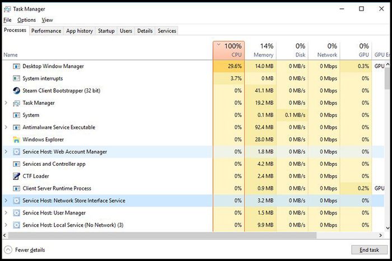This screenshot has height=261, width=392.
Task: Expand the Task Manager process group
Action: tap(6, 102)
